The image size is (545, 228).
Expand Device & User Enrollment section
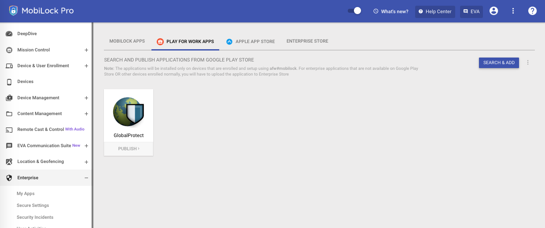86,66
